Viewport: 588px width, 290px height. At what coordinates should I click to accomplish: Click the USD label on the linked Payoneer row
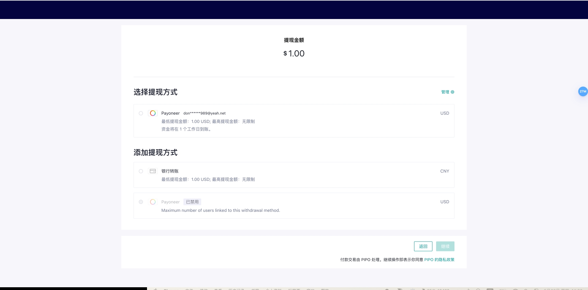(444, 113)
